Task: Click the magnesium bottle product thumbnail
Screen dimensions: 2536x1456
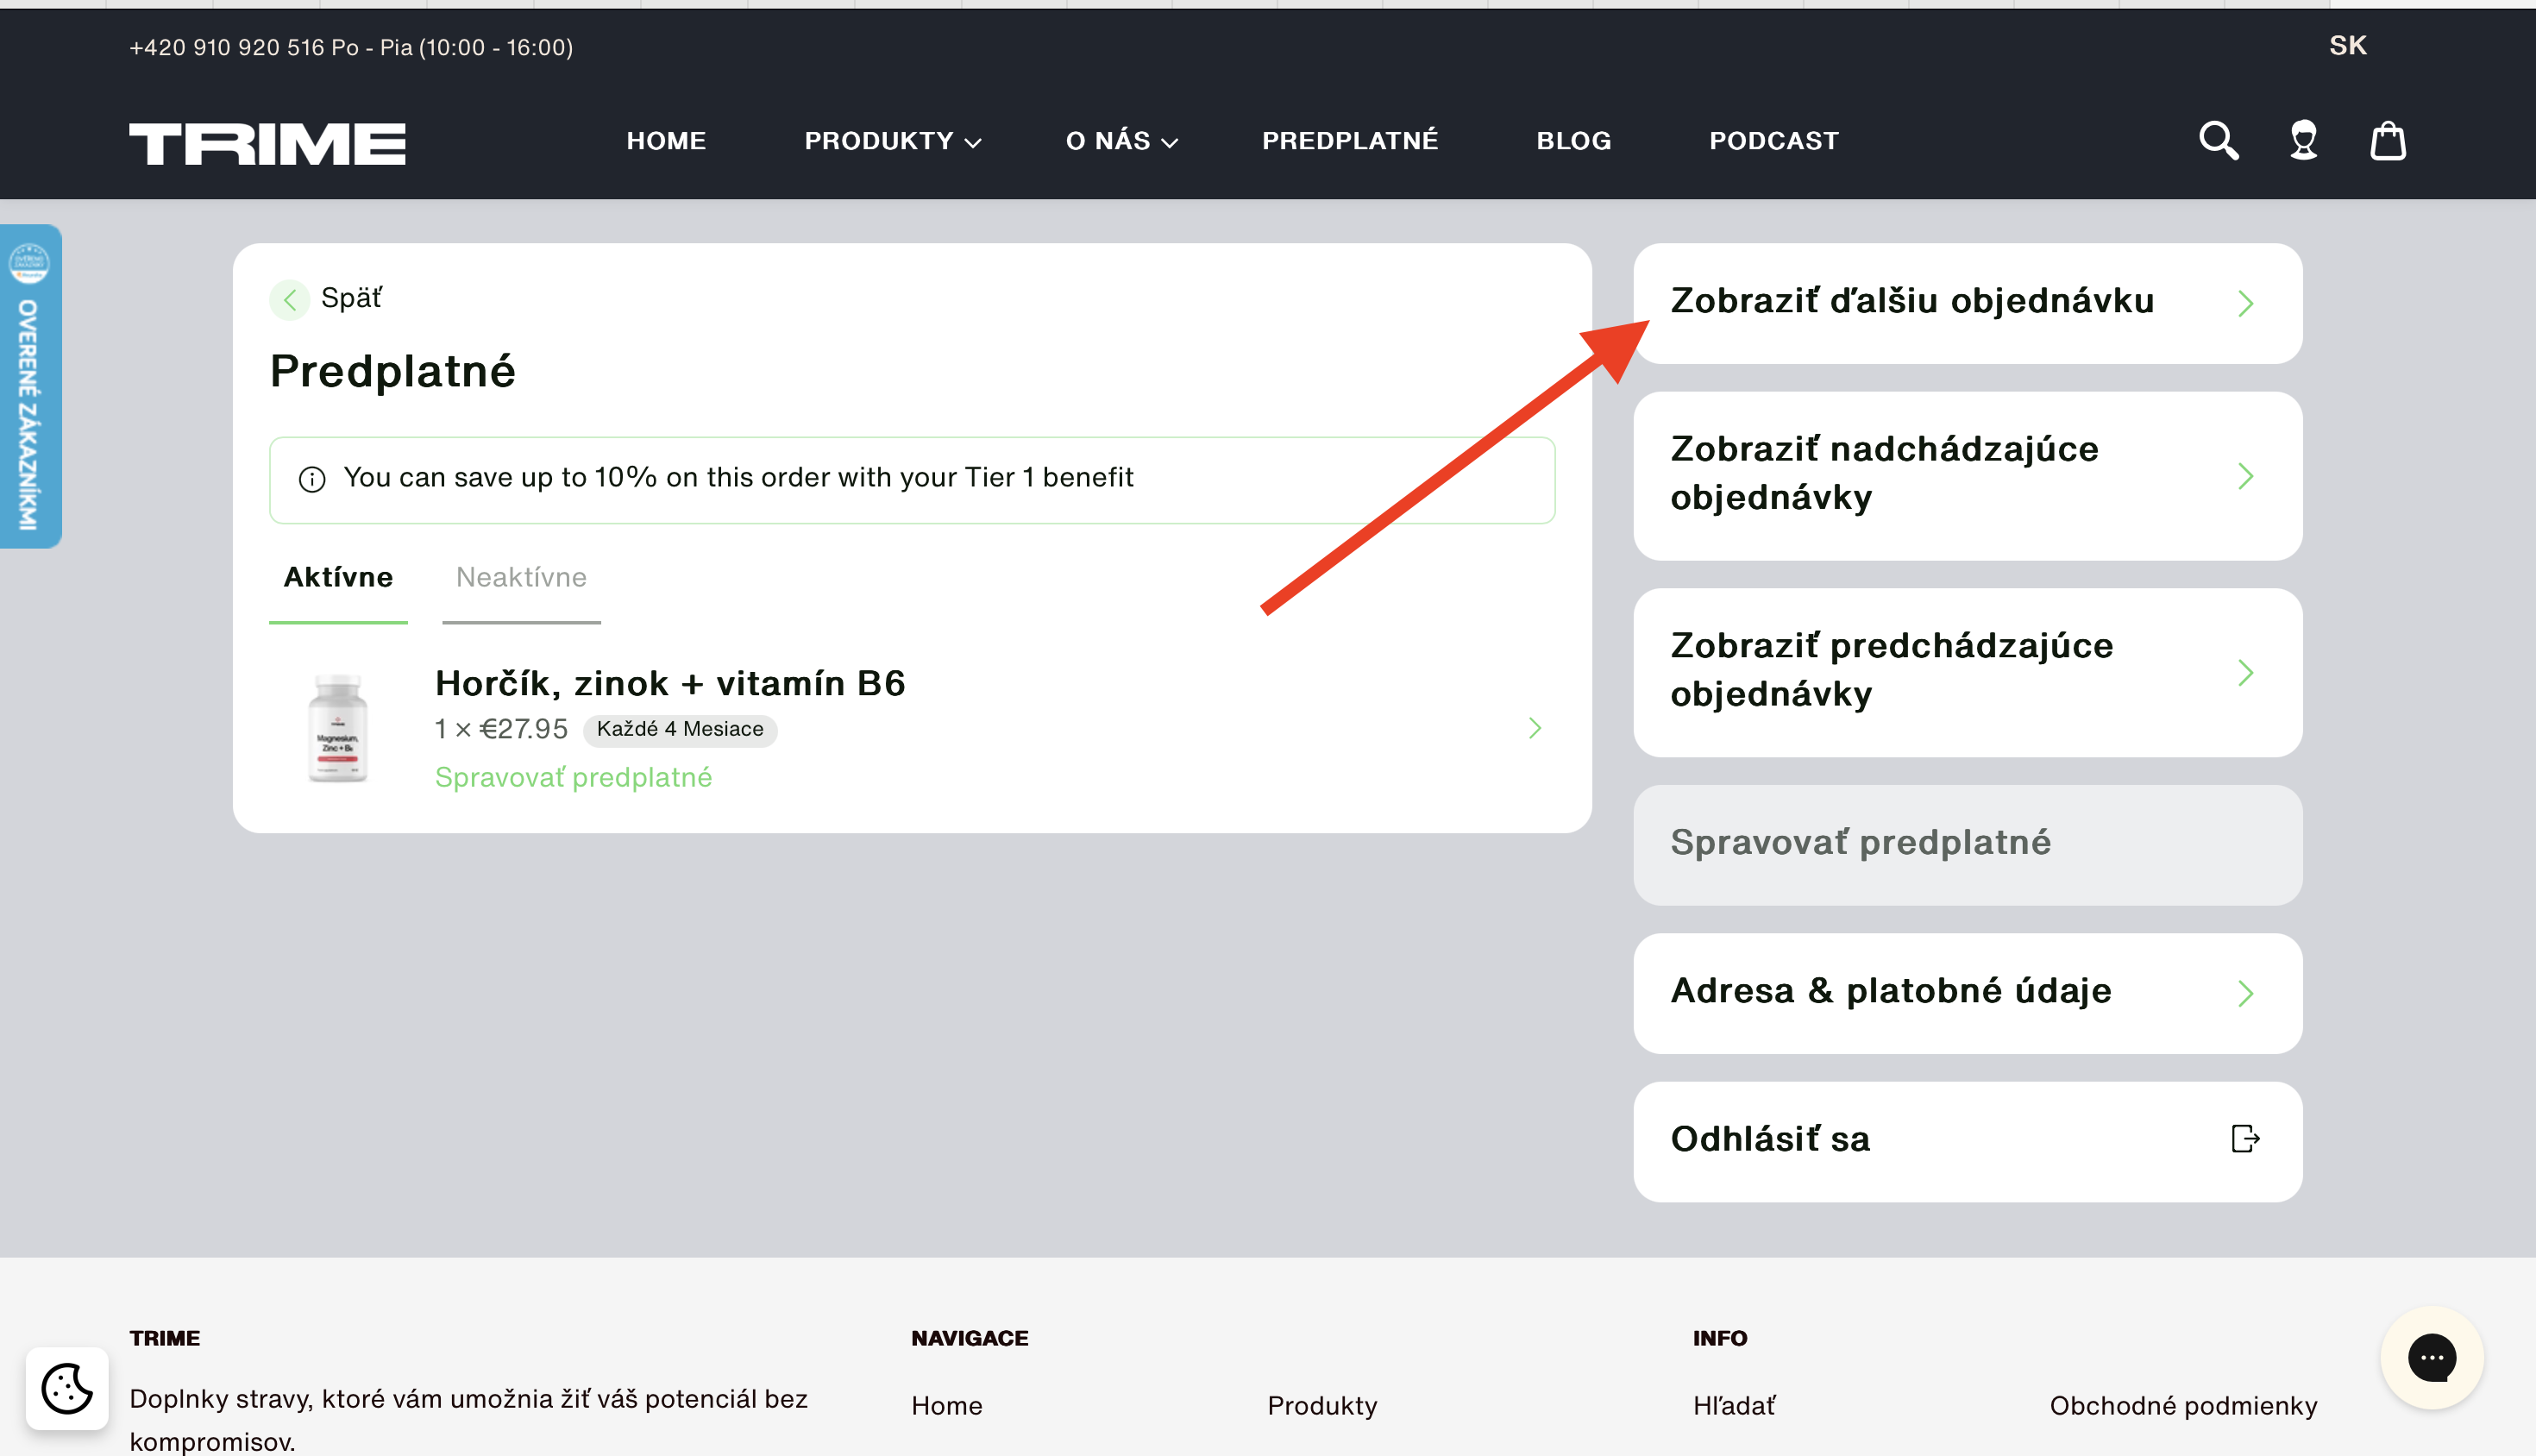Action: pyautogui.click(x=338, y=728)
